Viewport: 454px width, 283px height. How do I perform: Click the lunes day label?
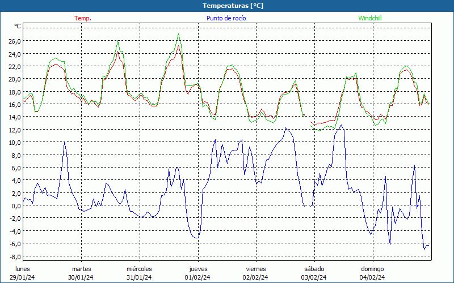(22, 269)
